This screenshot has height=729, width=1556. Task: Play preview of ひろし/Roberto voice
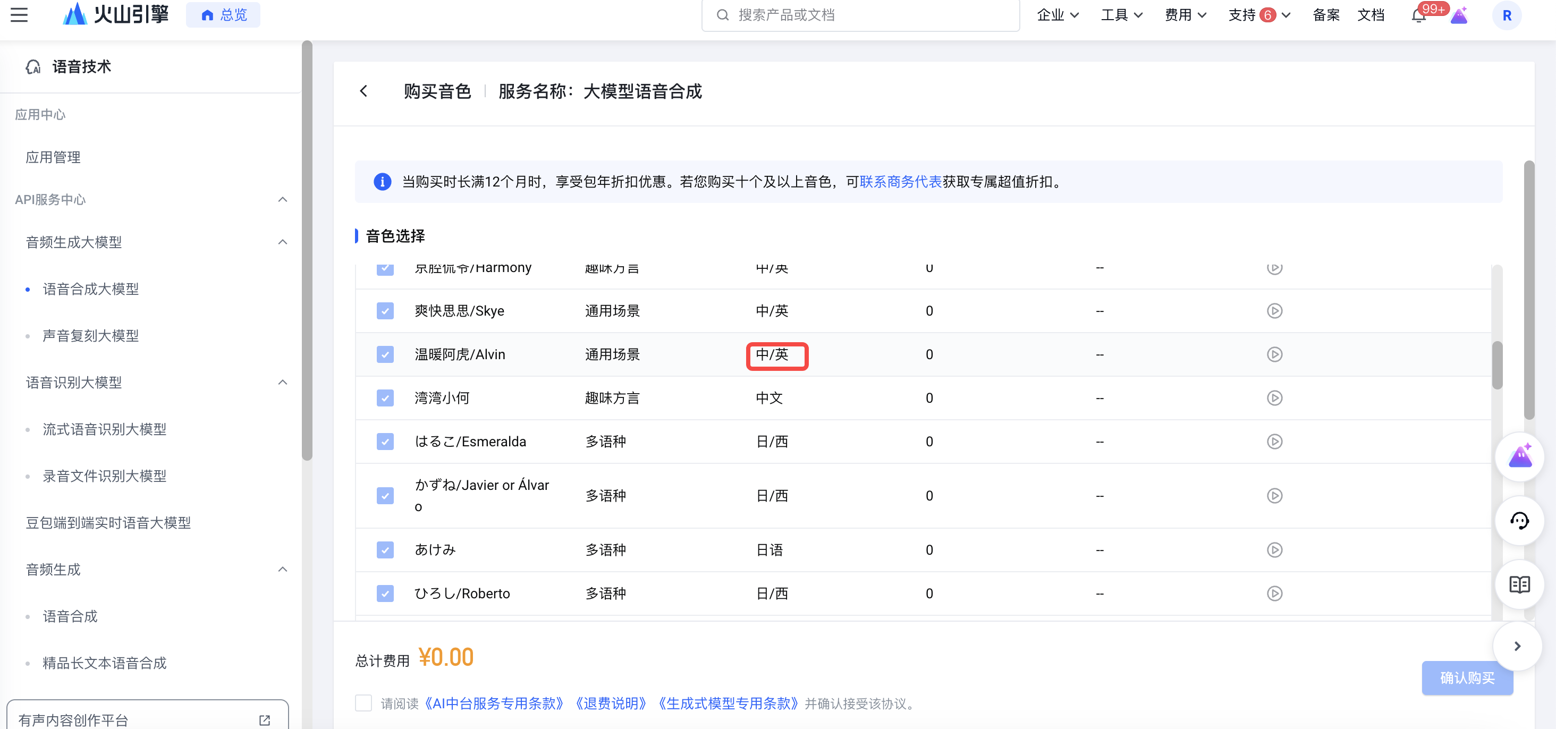(1274, 594)
